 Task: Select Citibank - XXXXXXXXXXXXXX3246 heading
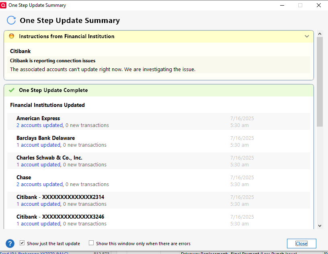click(x=60, y=217)
